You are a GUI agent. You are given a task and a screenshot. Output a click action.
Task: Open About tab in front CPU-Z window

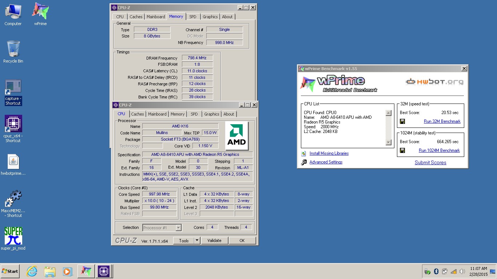click(x=229, y=114)
